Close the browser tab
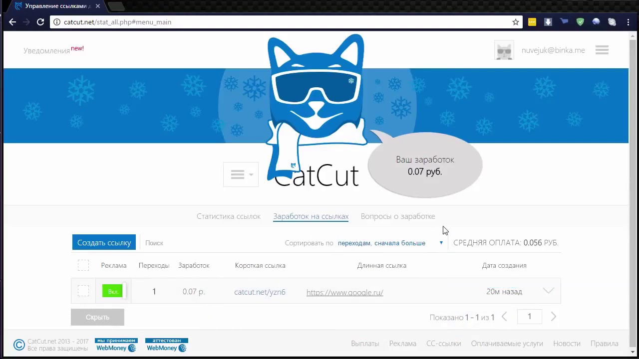Viewport: 639px width, 359px height. tap(98, 6)
